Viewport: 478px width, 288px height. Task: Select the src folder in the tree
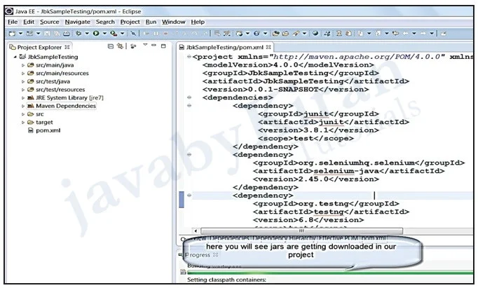40,114
